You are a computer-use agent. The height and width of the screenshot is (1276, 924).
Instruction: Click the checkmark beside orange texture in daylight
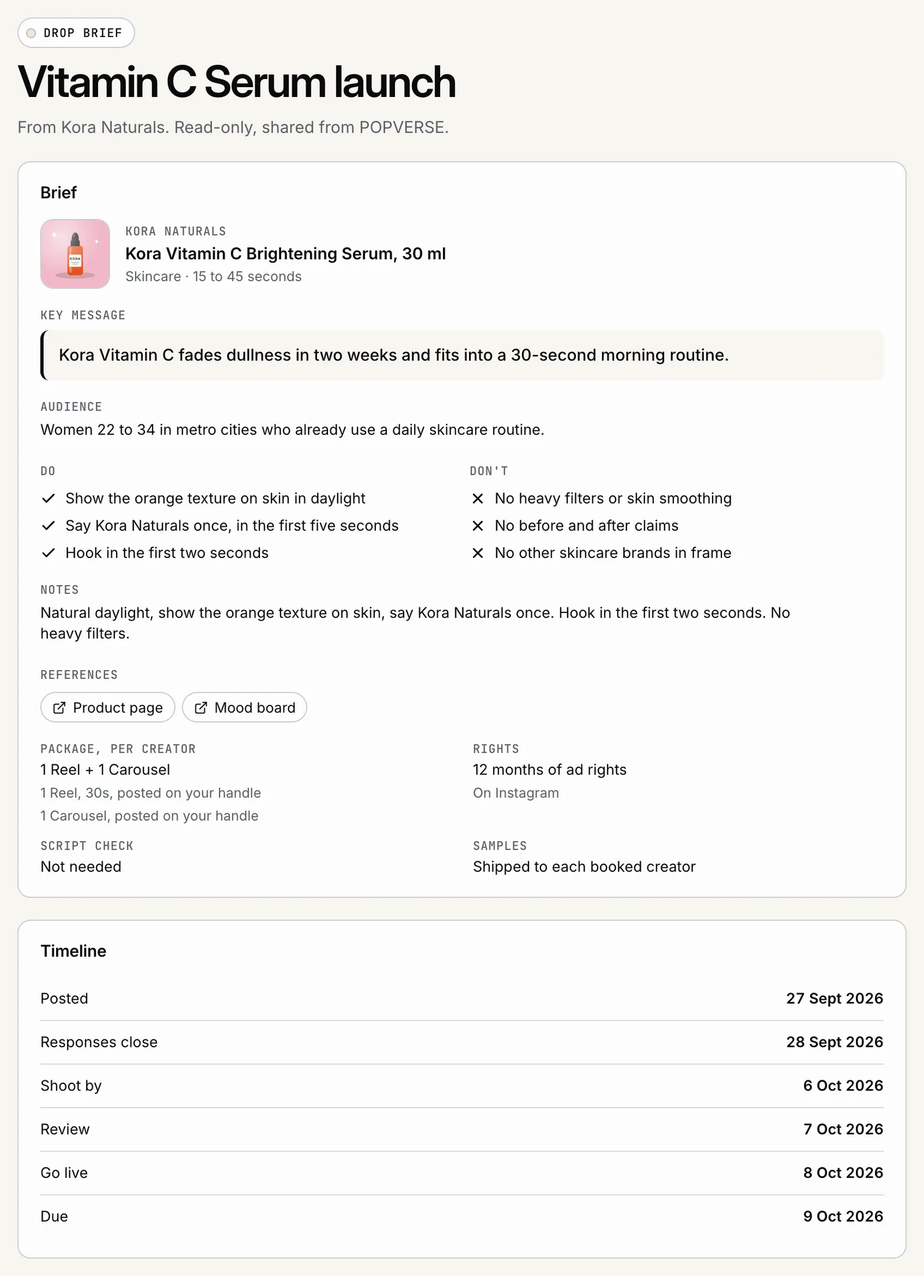click(49, 498)
